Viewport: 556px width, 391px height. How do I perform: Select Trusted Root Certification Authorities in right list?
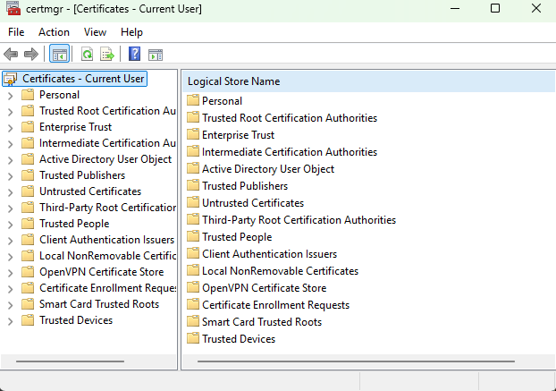coord(290,118)
